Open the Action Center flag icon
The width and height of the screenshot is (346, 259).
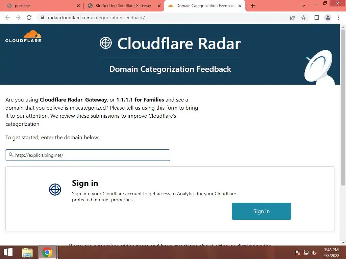[298, 253]
